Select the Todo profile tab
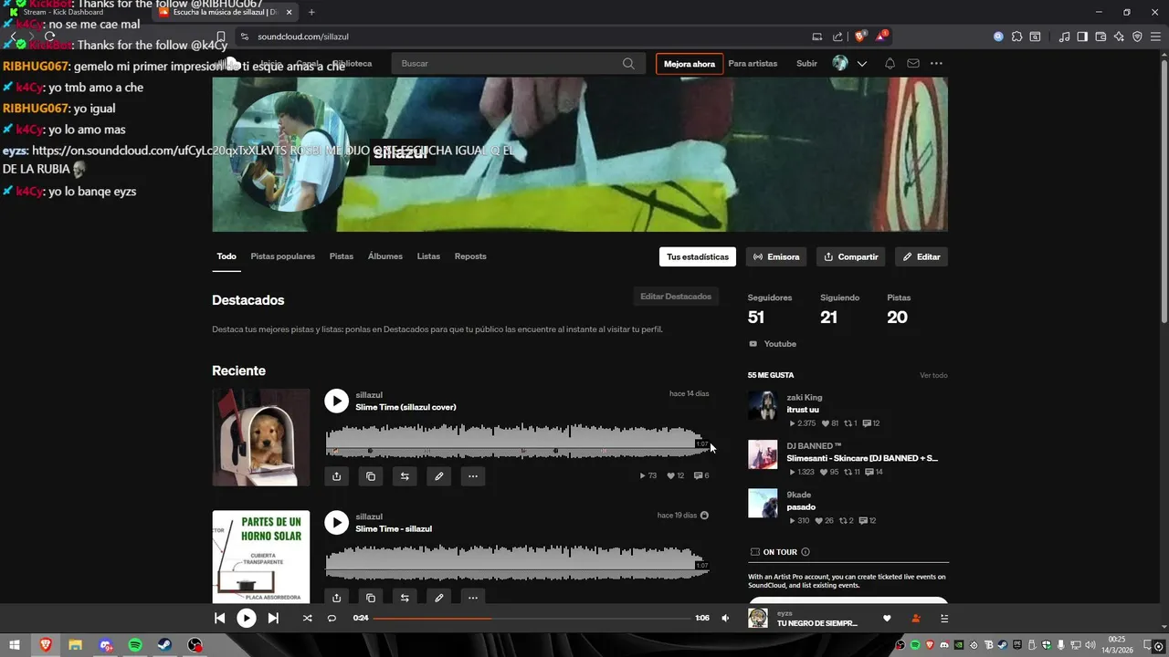1169x657 pixels. pos(226,256)
